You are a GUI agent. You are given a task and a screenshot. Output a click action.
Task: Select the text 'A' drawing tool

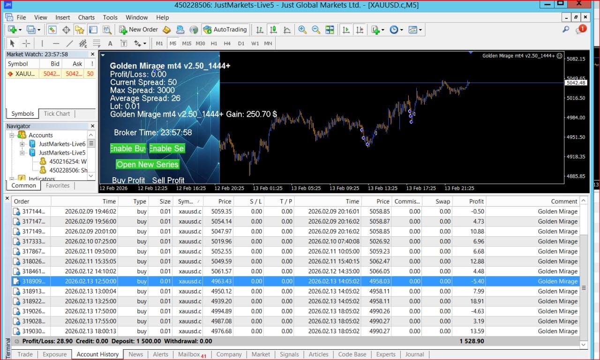(x=110, y=43)
